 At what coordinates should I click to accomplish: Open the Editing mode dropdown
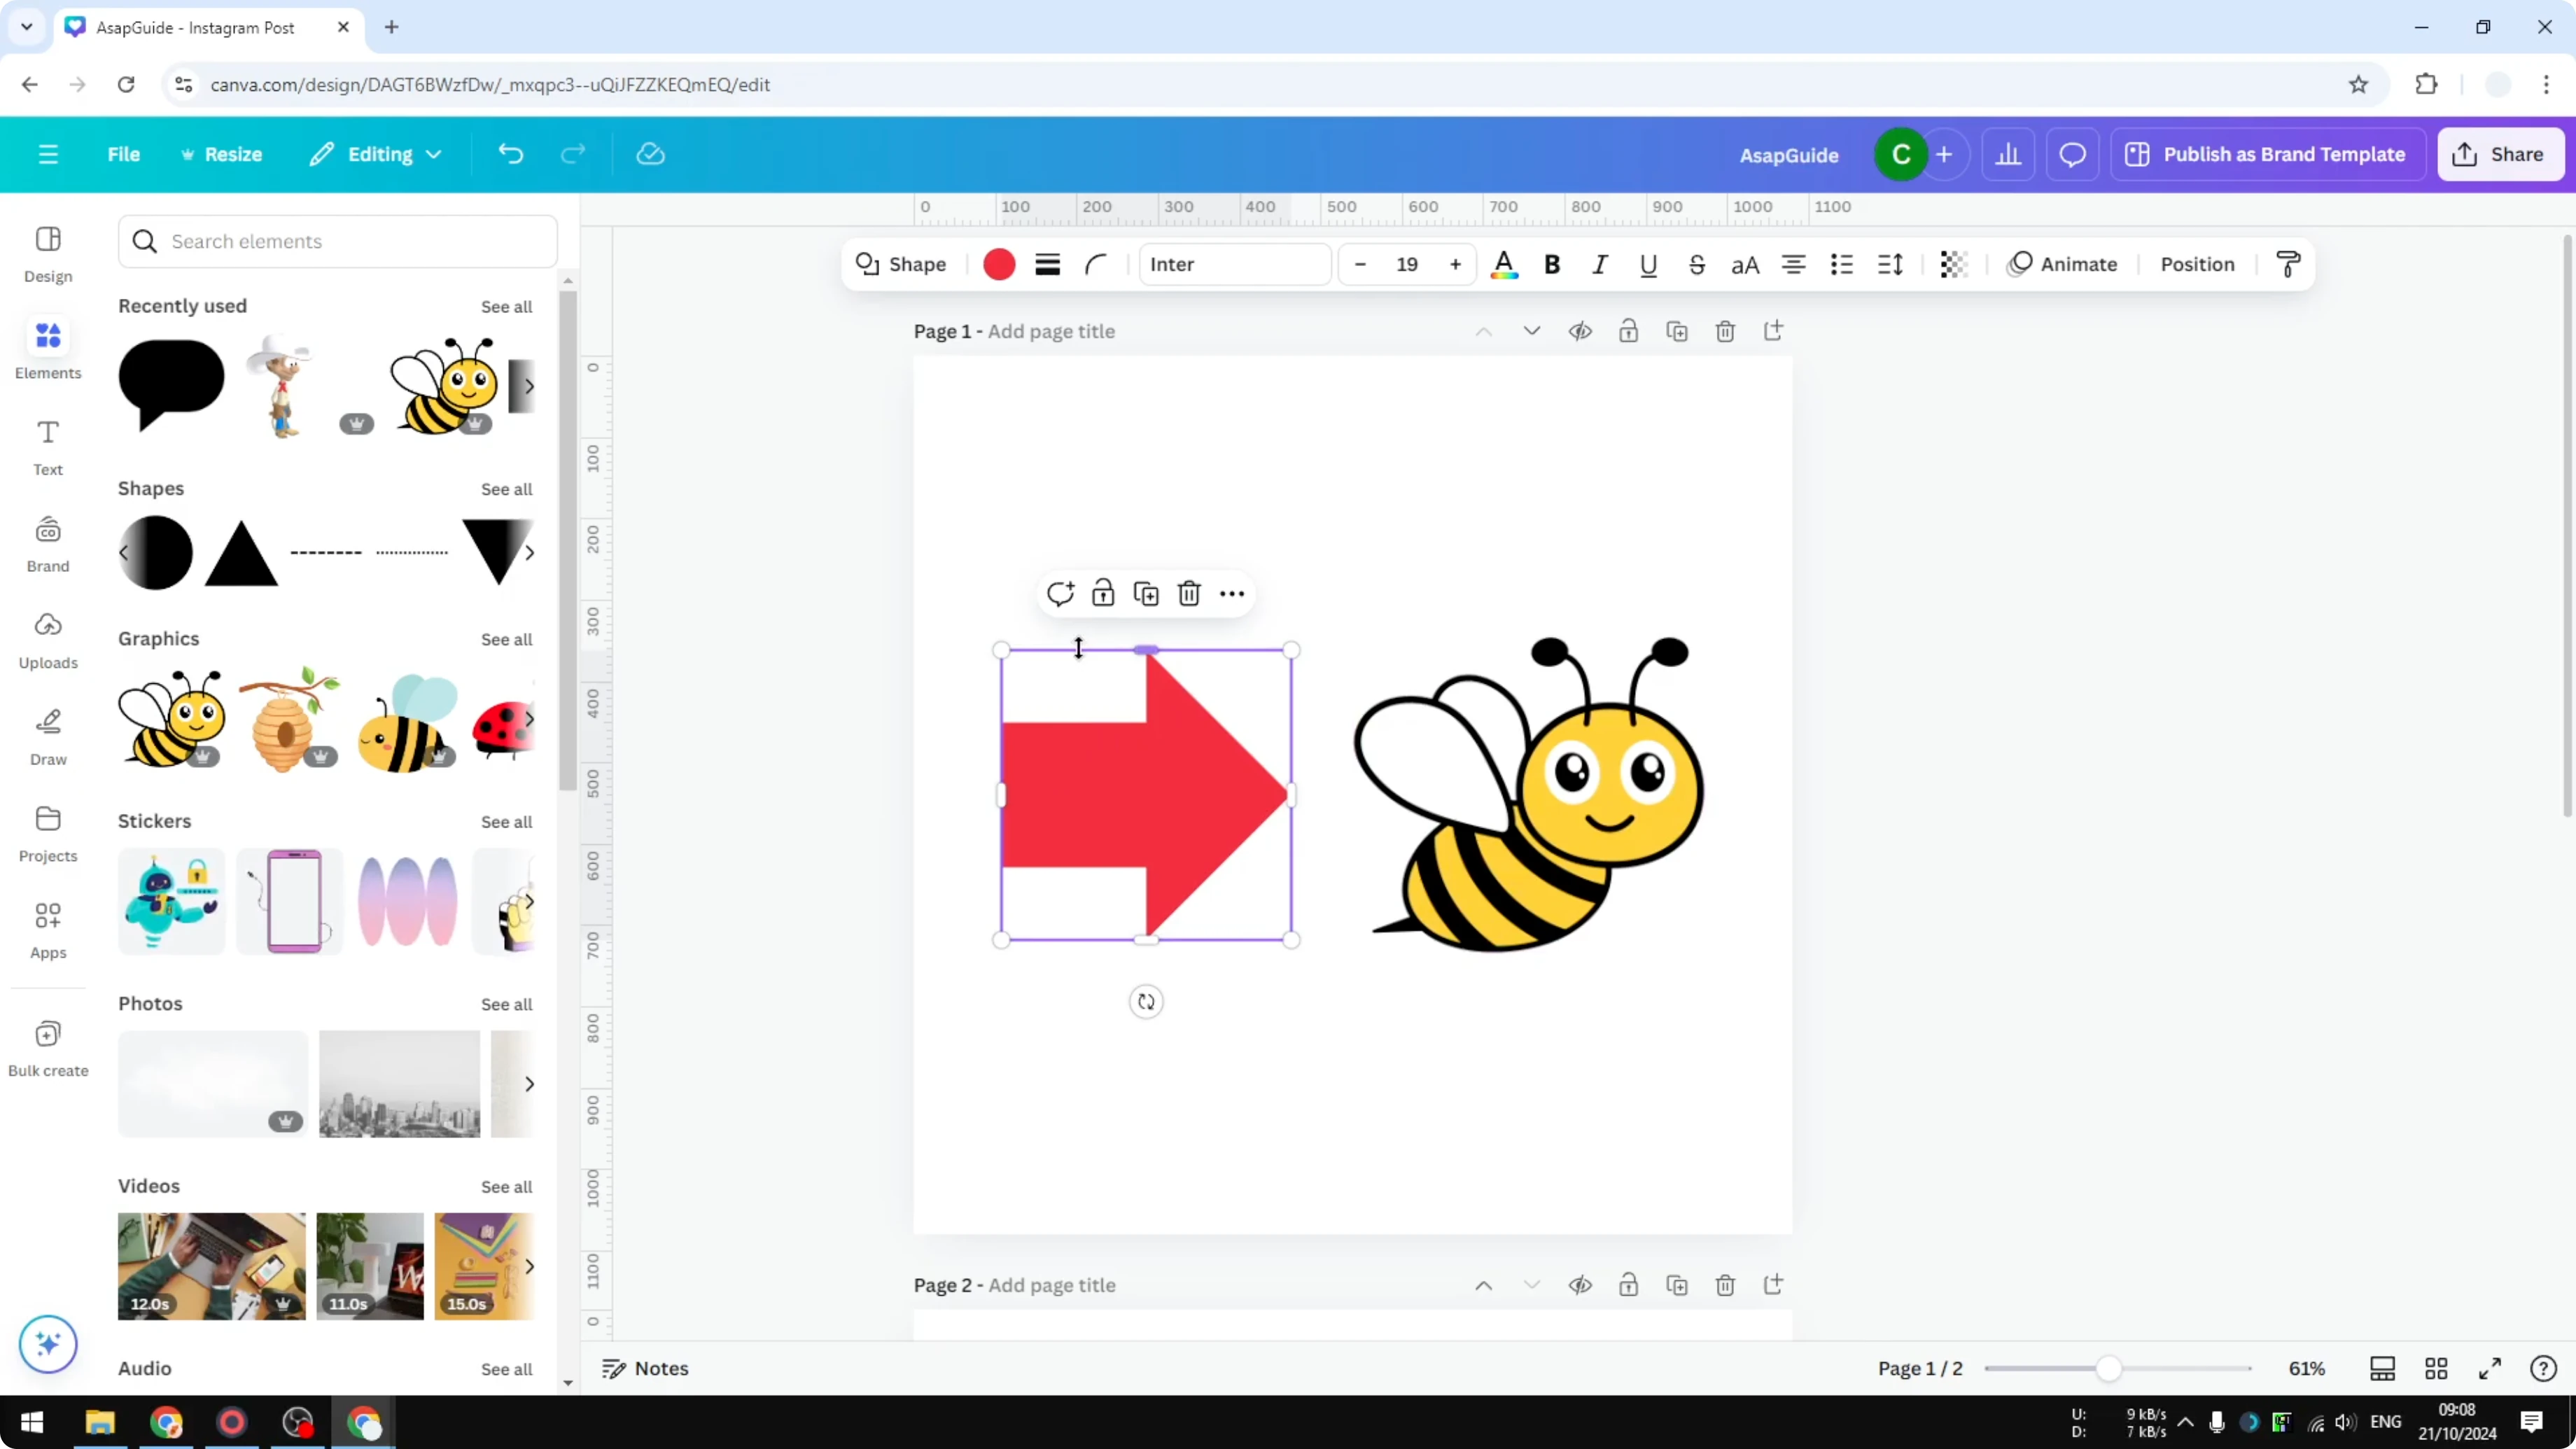coord(377,154)
